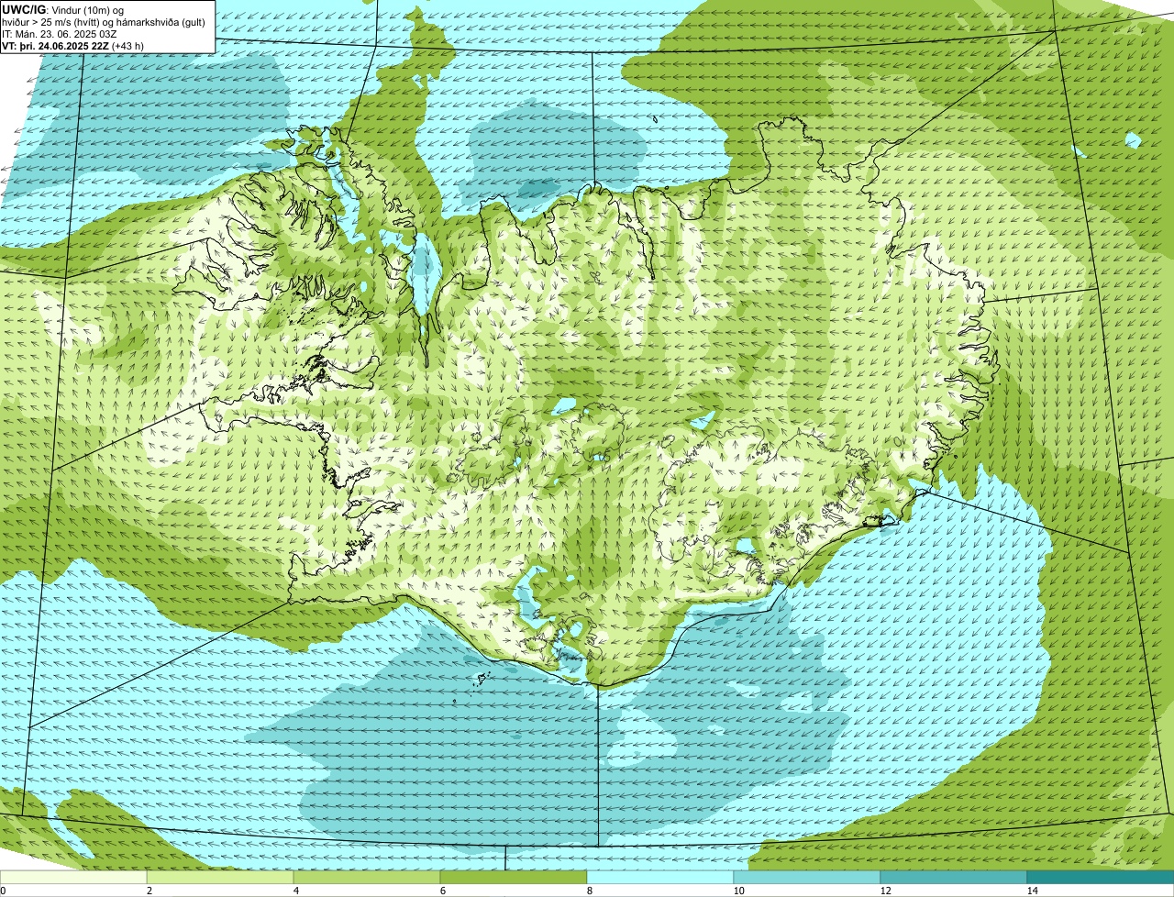Click the scale label '0'

[4, 891]
